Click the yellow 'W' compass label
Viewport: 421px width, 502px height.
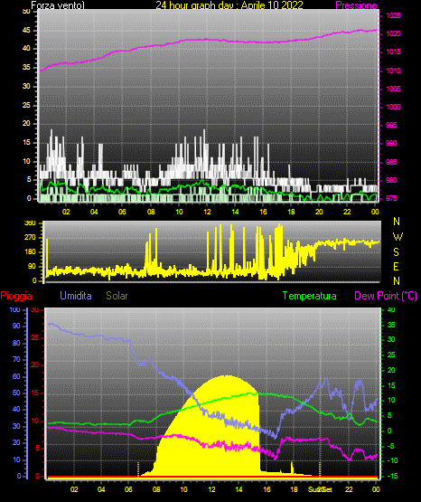pos(398,237)
